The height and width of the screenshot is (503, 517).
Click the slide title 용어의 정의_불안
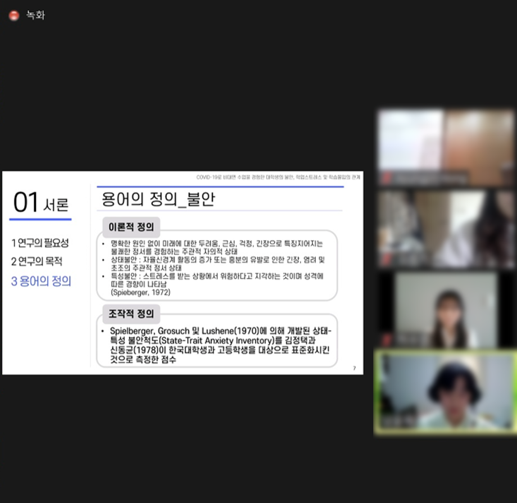pos(158,199)
